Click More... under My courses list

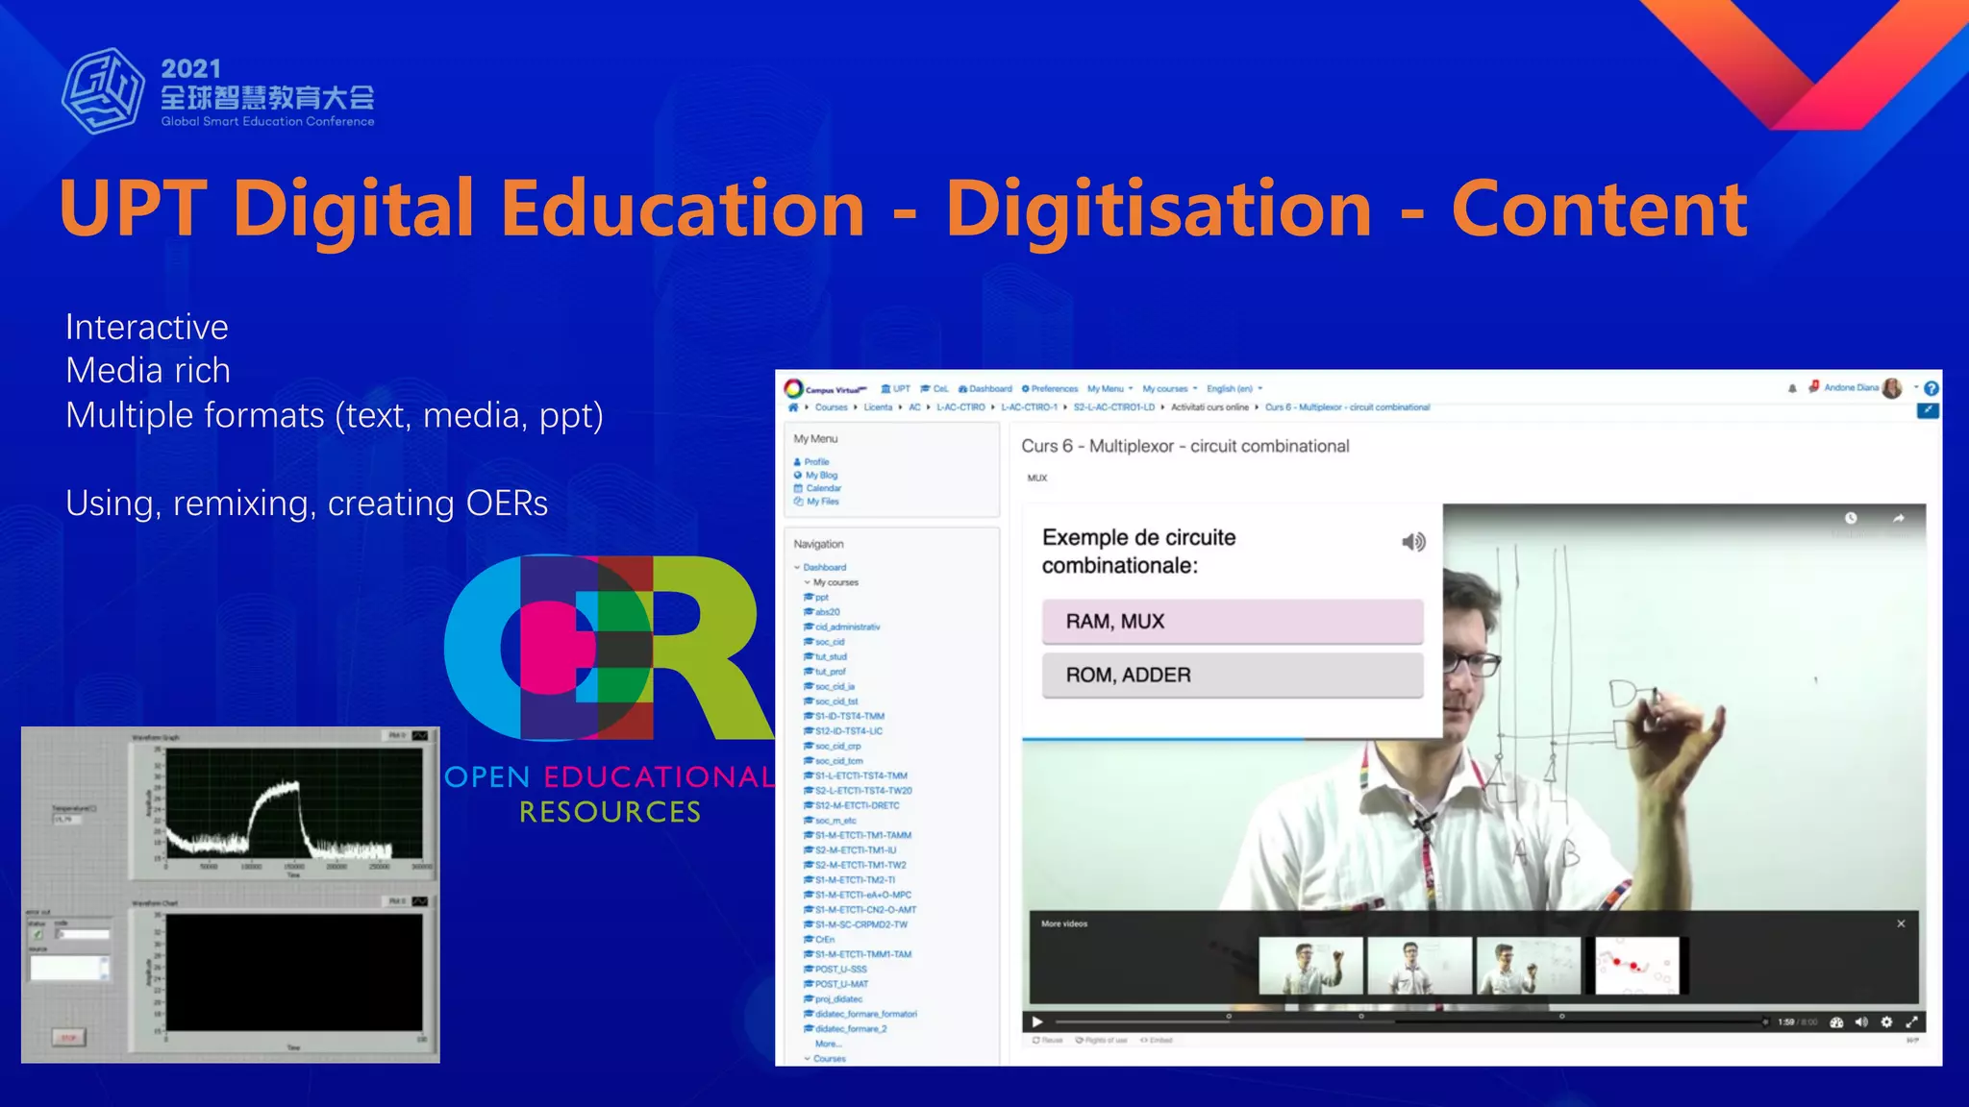[828, 1044]
